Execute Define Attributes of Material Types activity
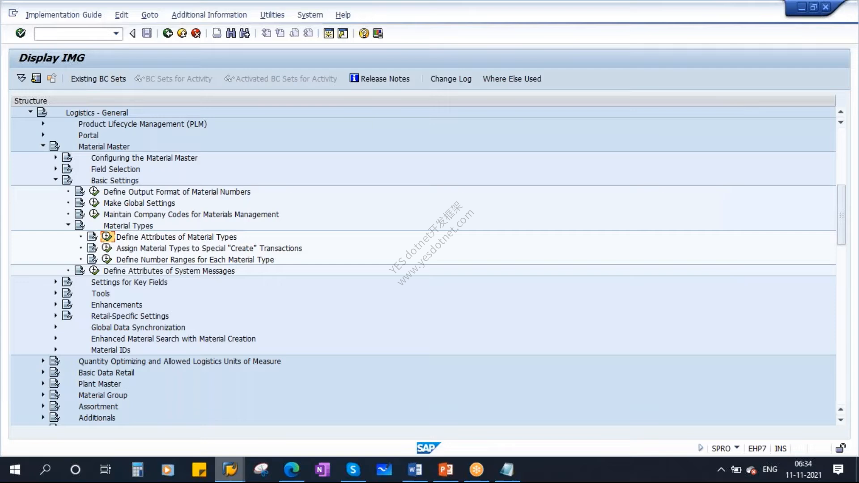This screenshot has width=859, height=483. 107,237
